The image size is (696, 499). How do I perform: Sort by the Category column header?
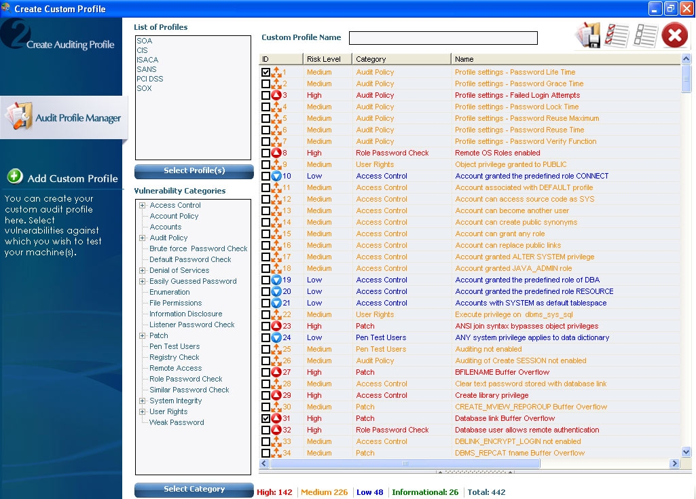tap(402, 59)
